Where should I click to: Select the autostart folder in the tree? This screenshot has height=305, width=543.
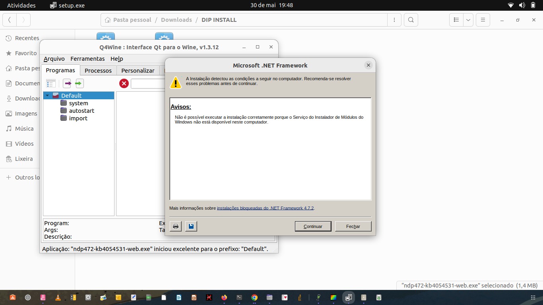click(81, 111)
